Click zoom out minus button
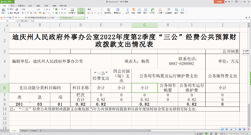Screen dimensions: 251x135 [227, 134]
